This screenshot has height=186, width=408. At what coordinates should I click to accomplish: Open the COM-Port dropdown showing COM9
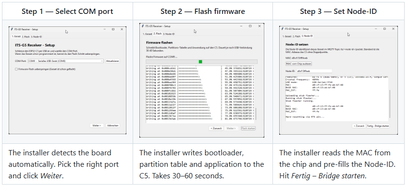pos(66,61)
